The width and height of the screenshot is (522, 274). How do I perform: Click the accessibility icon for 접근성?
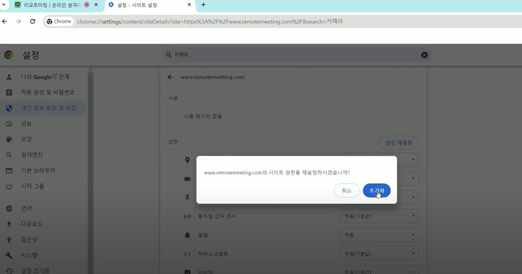click(9, 239)
